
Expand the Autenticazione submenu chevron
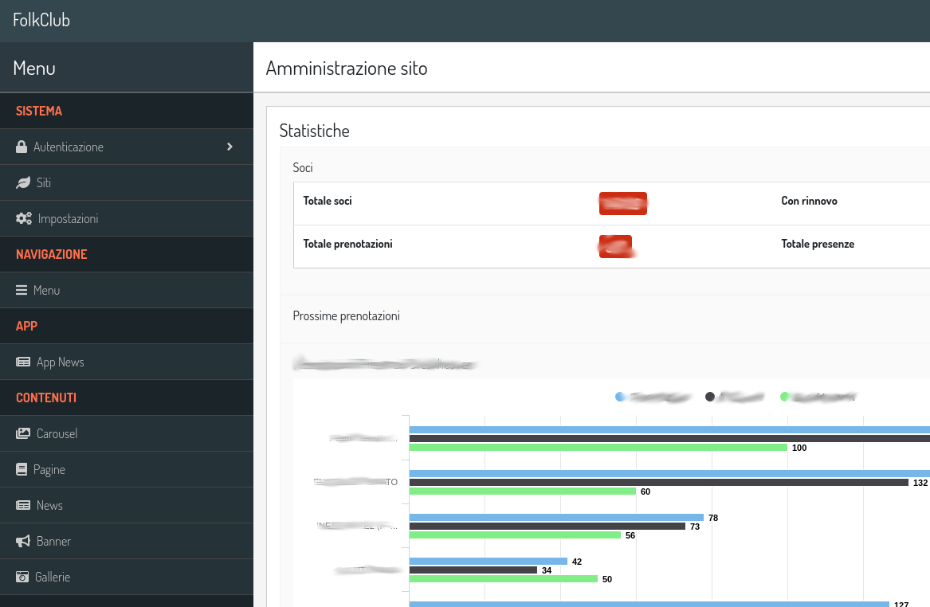click(230, 147)
